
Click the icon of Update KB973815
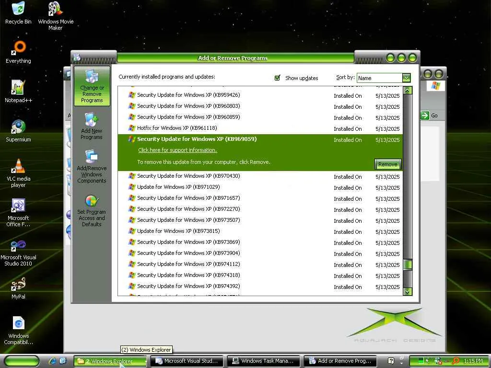132,231
